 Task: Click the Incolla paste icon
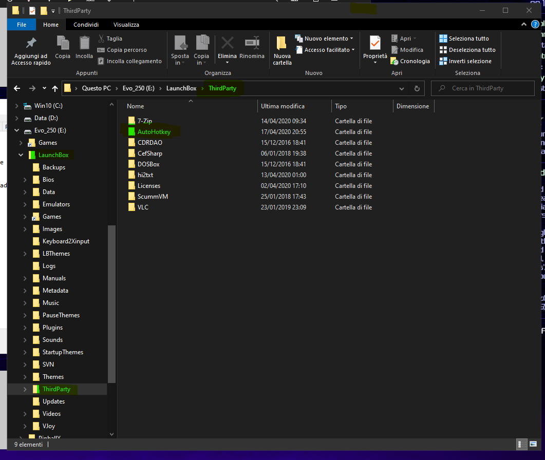[84, 47]
